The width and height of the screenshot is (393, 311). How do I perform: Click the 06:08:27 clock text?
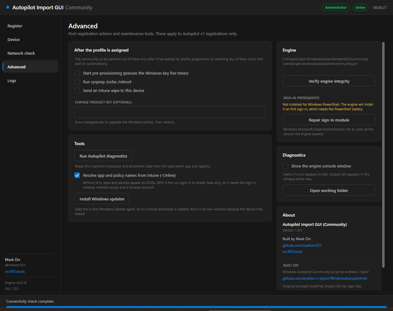[380, 7]
